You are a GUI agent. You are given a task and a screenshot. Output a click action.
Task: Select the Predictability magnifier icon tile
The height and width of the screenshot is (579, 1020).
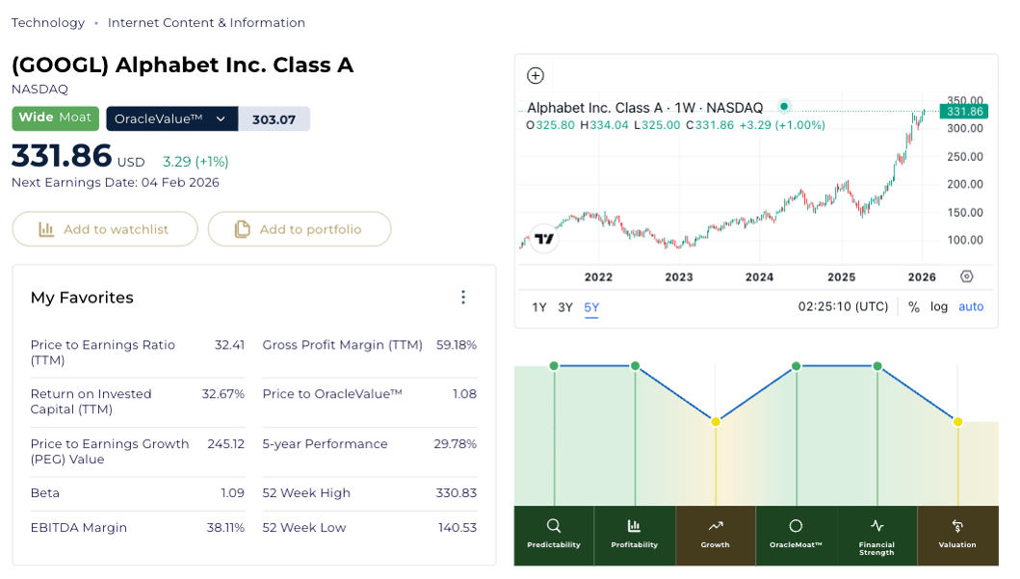click(554, 534)
